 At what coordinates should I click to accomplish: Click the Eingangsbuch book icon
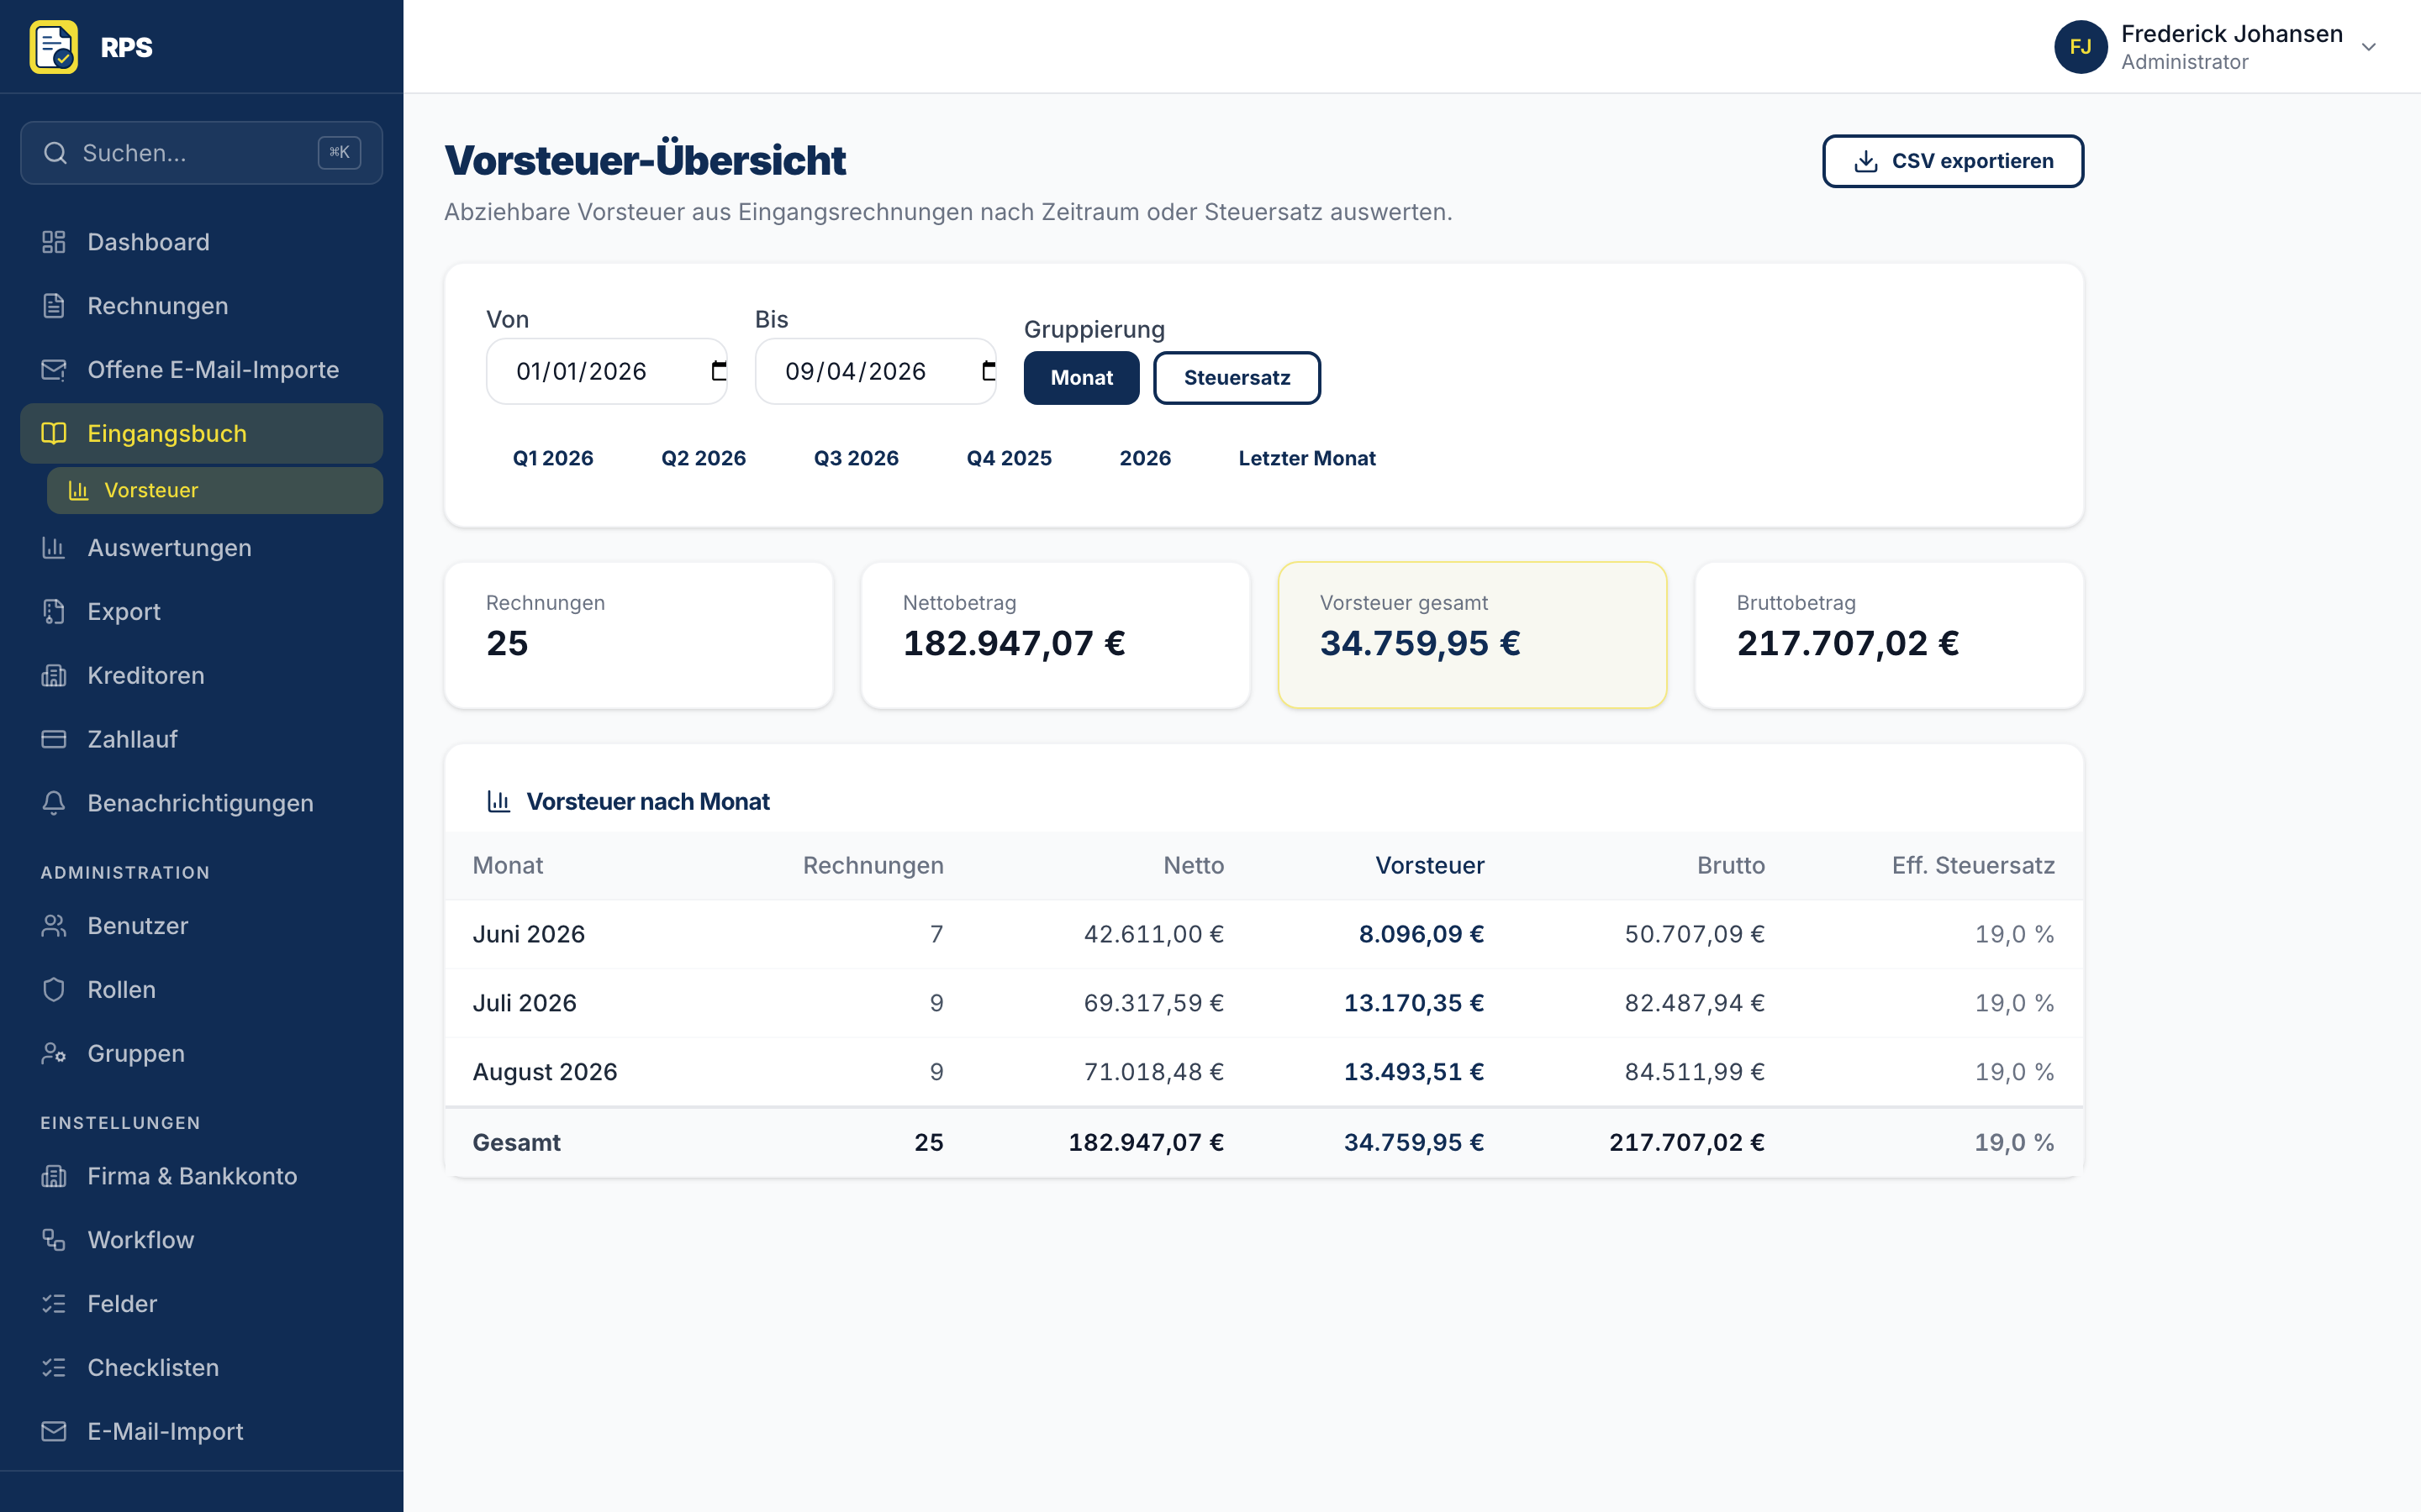point(54,433)
